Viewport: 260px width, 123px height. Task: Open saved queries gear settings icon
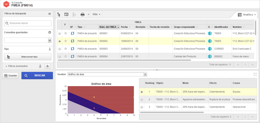(49, 32)
